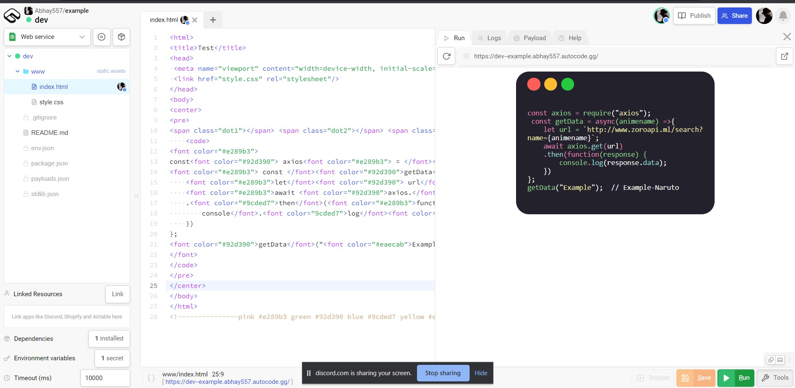Click the preview URL address field
This screenshot has height=388, width=795.
click(616, 56)
